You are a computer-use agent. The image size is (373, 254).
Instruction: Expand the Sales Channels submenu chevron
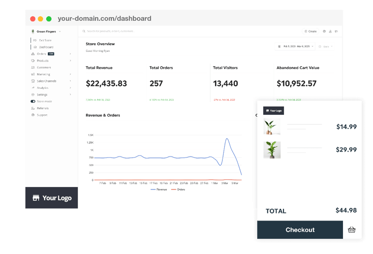click(71, 81)
